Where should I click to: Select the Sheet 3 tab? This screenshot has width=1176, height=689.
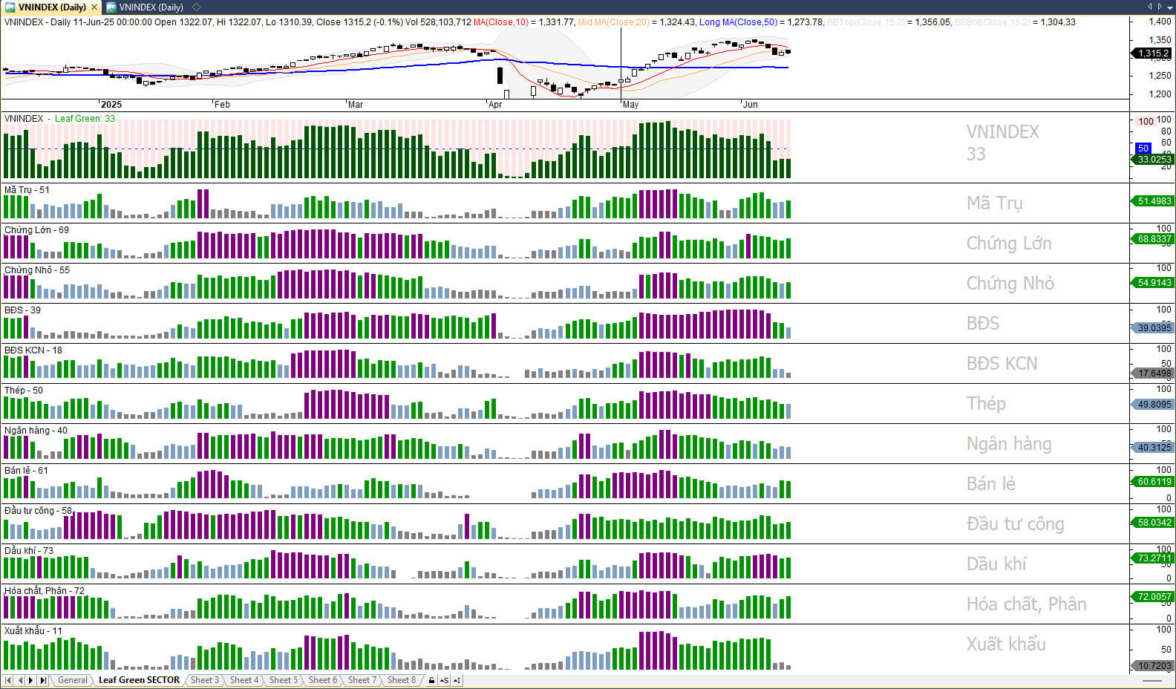(x=204, y=680)
